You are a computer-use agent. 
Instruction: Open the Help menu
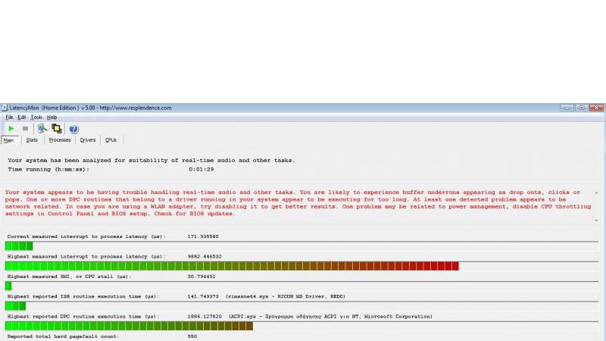(52, 117)
